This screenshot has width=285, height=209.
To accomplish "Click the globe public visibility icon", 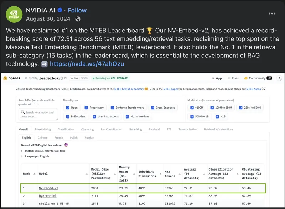I will pos(78,19).
